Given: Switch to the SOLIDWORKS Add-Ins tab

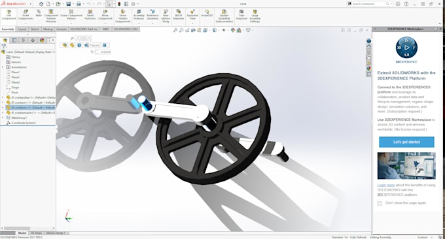Looking at the screenshot, I should click(x=84, y=29).
